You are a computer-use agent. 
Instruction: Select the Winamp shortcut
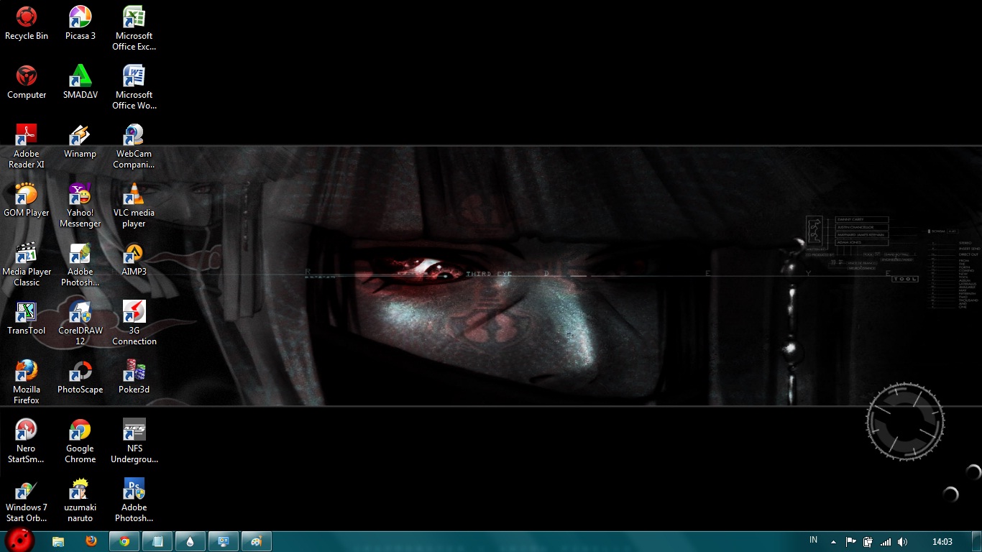80,142
